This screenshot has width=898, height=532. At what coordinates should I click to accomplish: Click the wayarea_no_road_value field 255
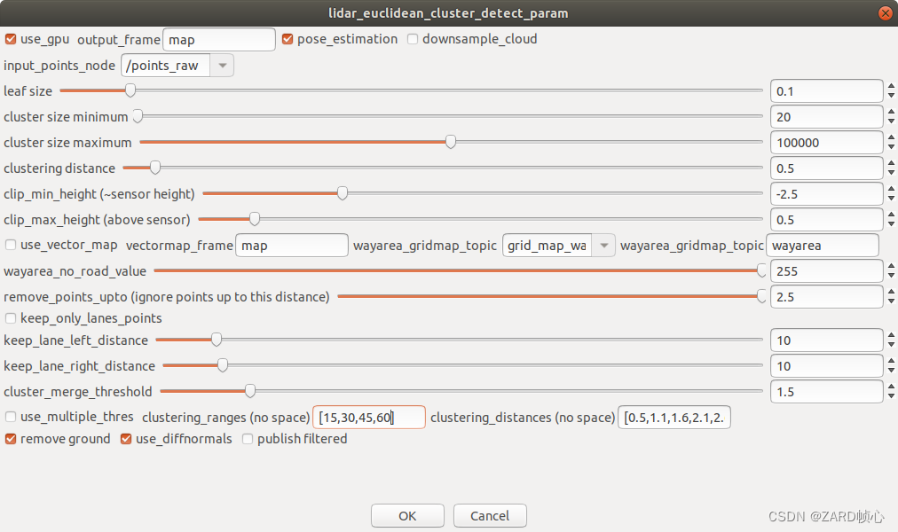coord(826,271)
